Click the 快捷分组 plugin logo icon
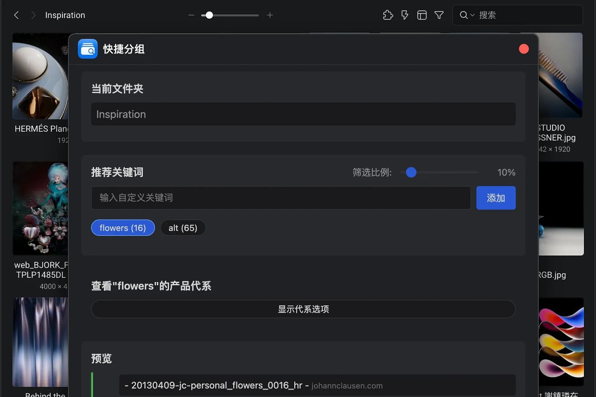 pyautogui.click(x=88, y=49)
